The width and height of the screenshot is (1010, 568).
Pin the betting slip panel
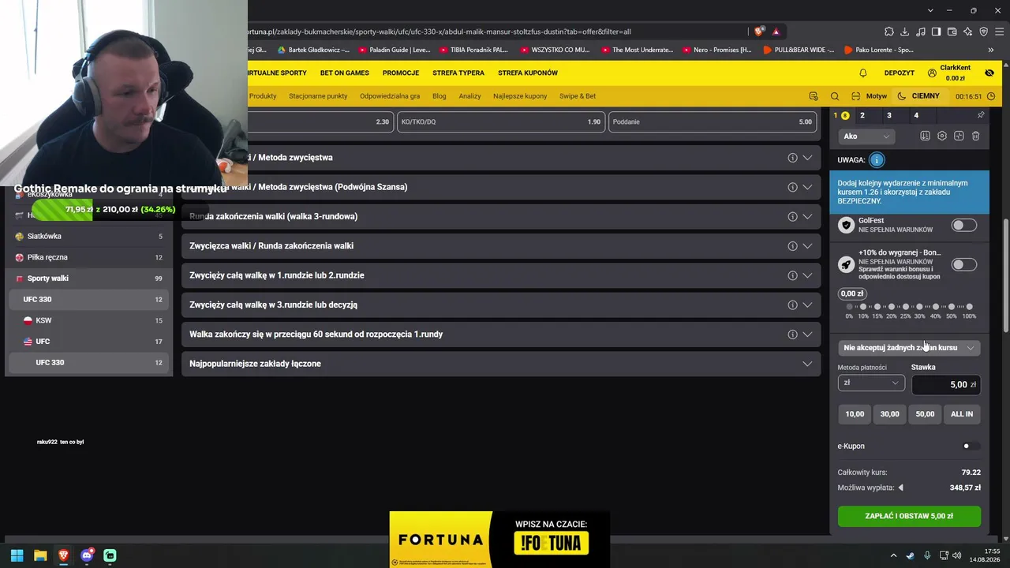(981, 115)
